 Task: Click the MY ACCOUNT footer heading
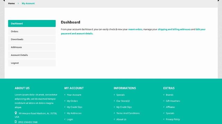click(74, 88)
